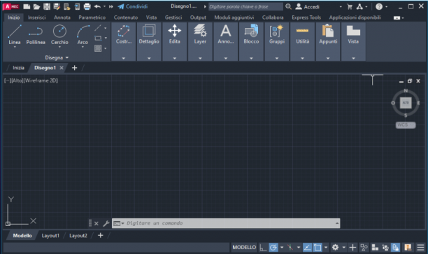The image size is (428, 254).
Task: Click the Blocco panel icon
Action: 251,31
